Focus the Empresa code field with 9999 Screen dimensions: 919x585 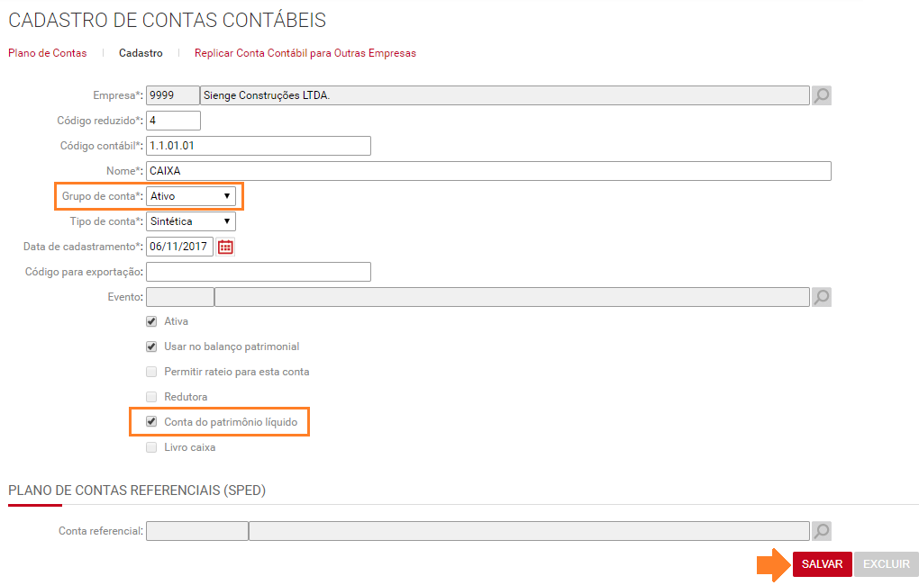[173, 95]
